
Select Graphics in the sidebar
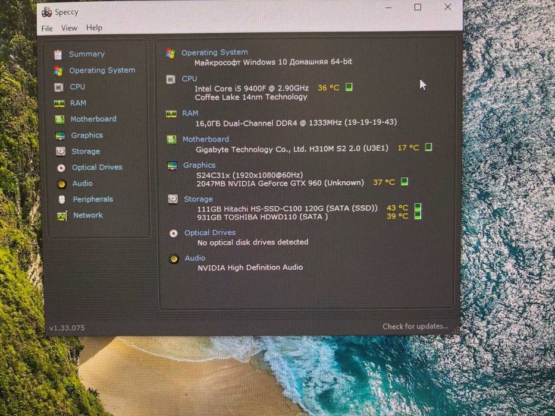point(87,135)
